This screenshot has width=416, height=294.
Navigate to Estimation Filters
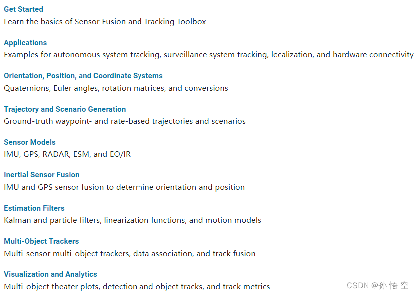34,208
